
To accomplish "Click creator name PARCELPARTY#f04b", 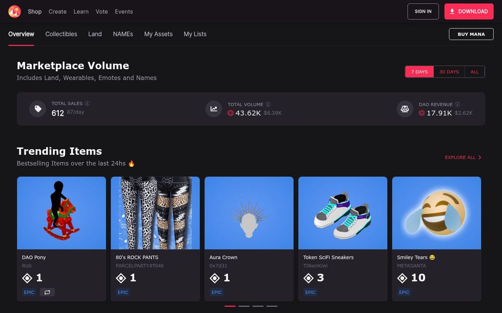I will (x=140, y=266).
